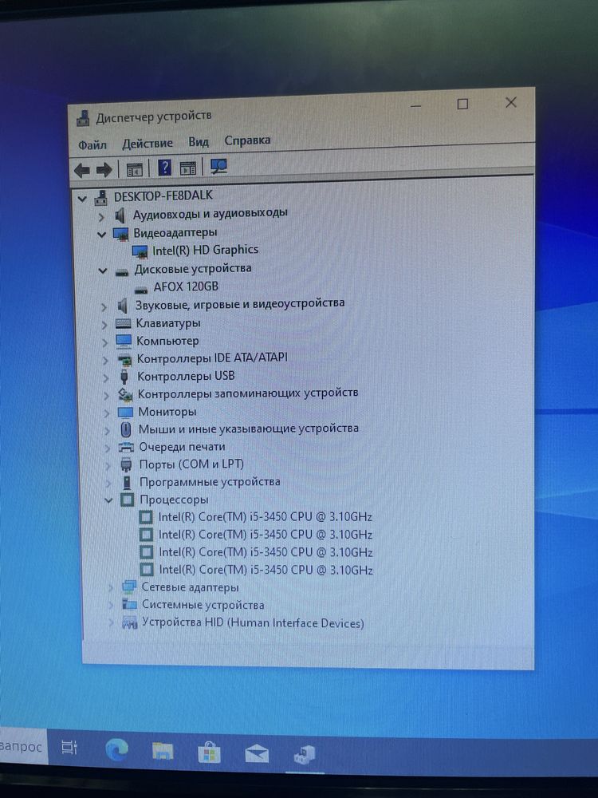Open the Файл menu

pyautogui.click(x=92, y=145)
